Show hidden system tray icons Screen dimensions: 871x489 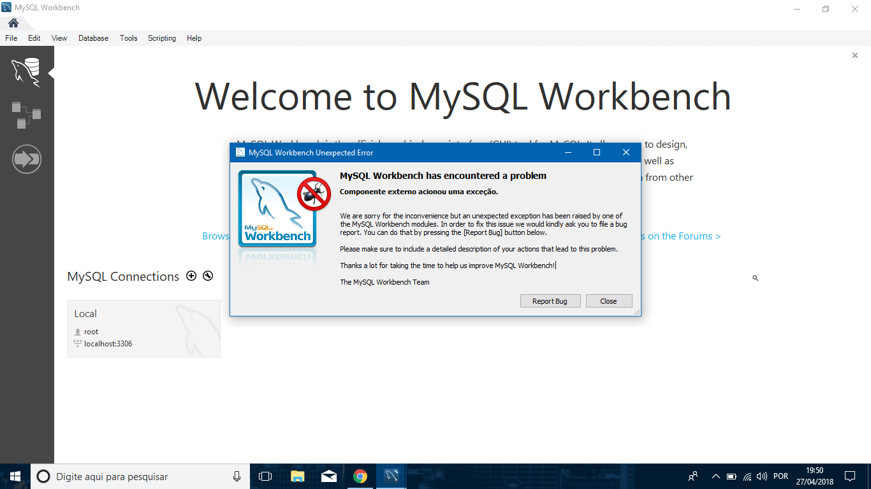[715, 476]
